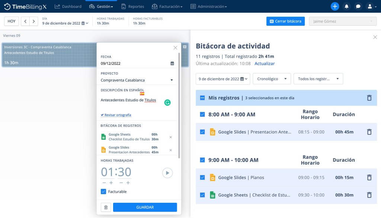Open calendar icon in Fecha field
Image resolution: width=381 pixels, height=218 pixels.
click(x=172, y=63)
